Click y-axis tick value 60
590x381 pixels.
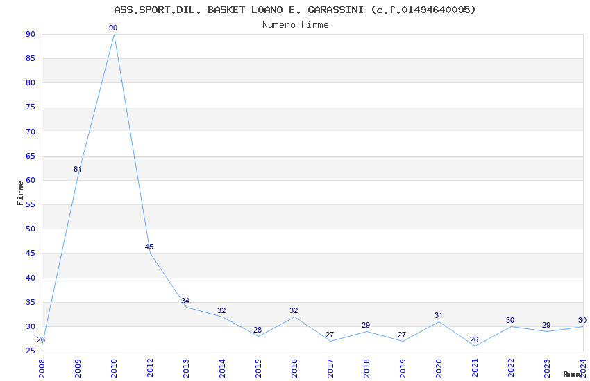click(31, 180)
